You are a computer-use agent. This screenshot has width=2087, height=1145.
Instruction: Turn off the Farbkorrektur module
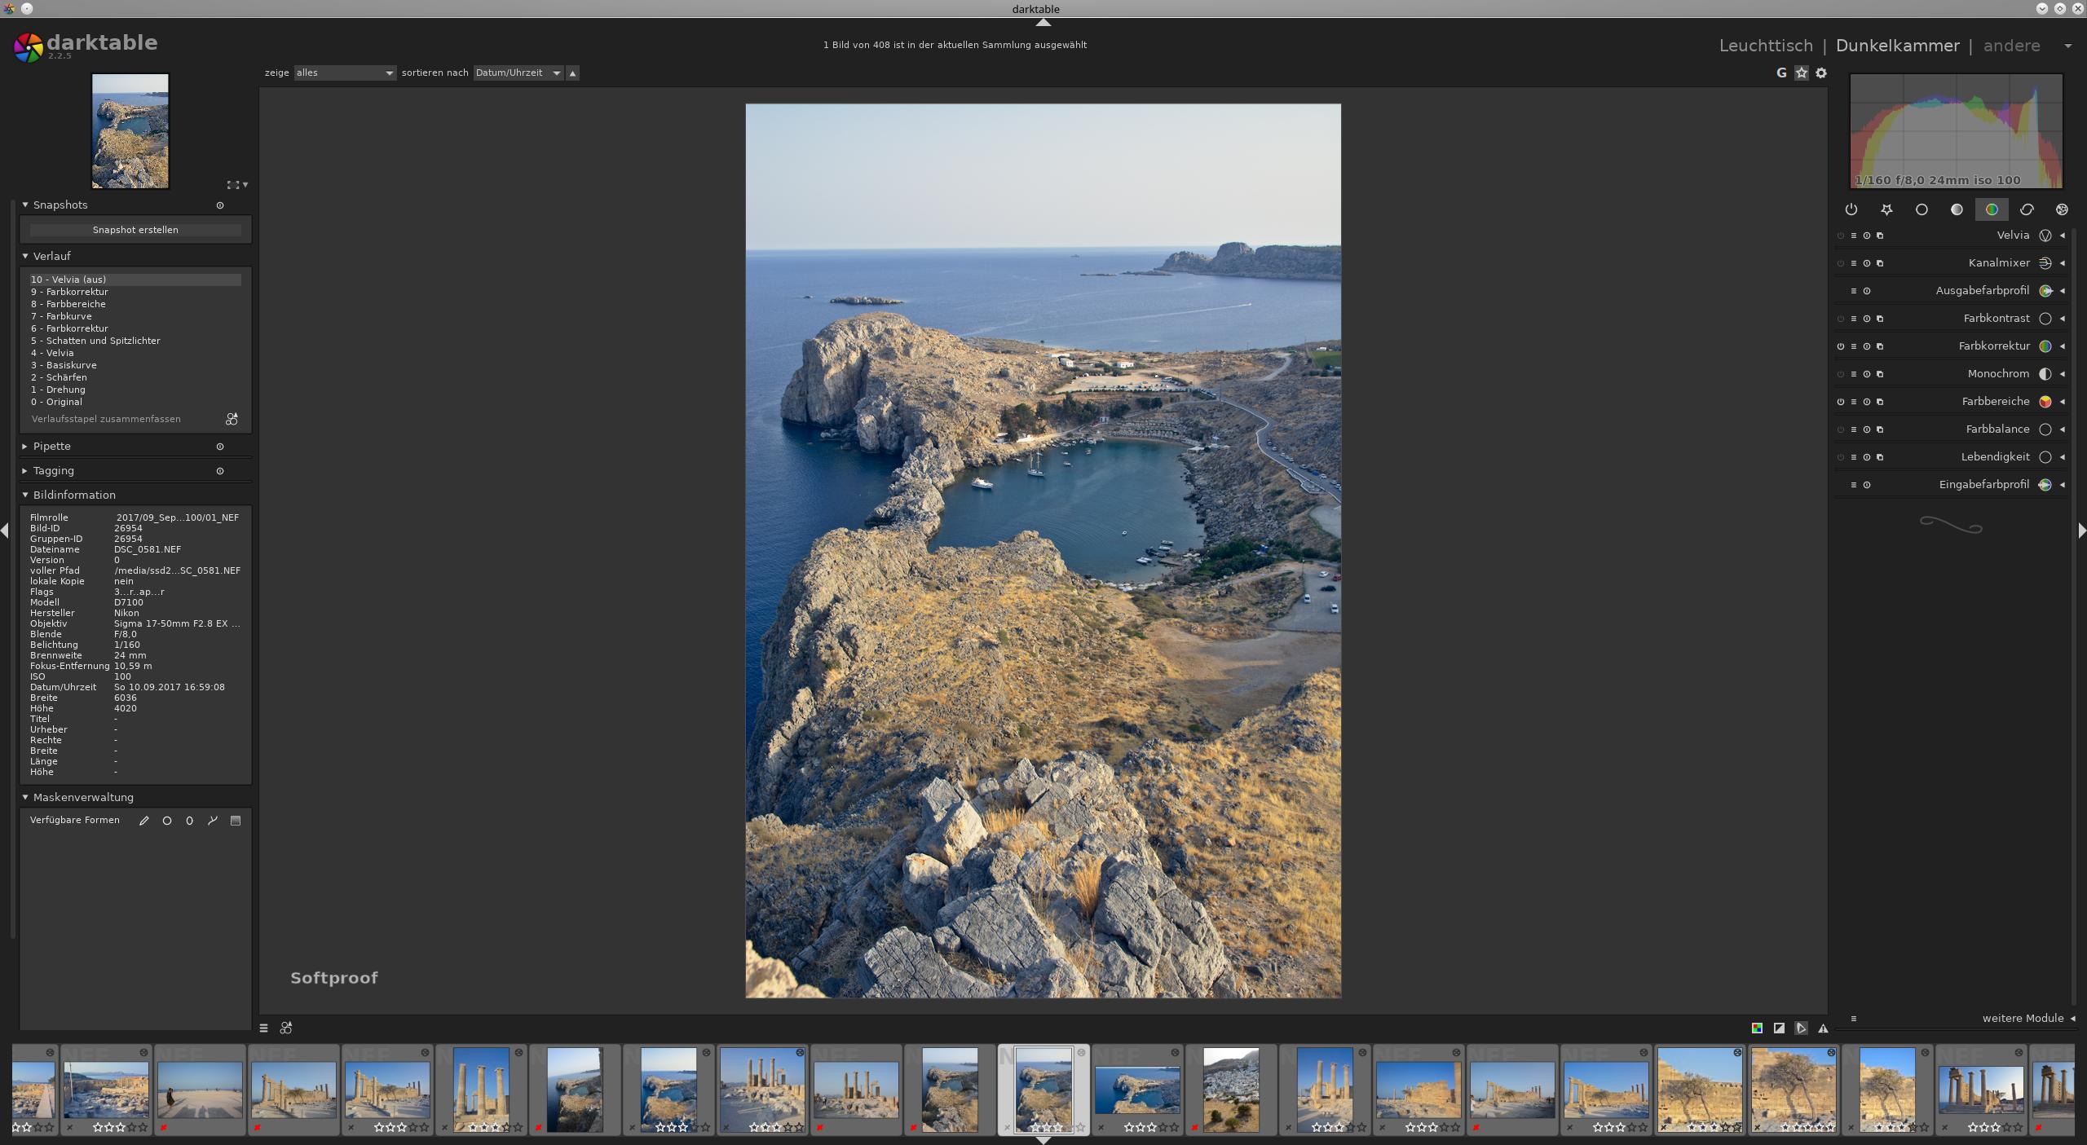(1841, 346)
